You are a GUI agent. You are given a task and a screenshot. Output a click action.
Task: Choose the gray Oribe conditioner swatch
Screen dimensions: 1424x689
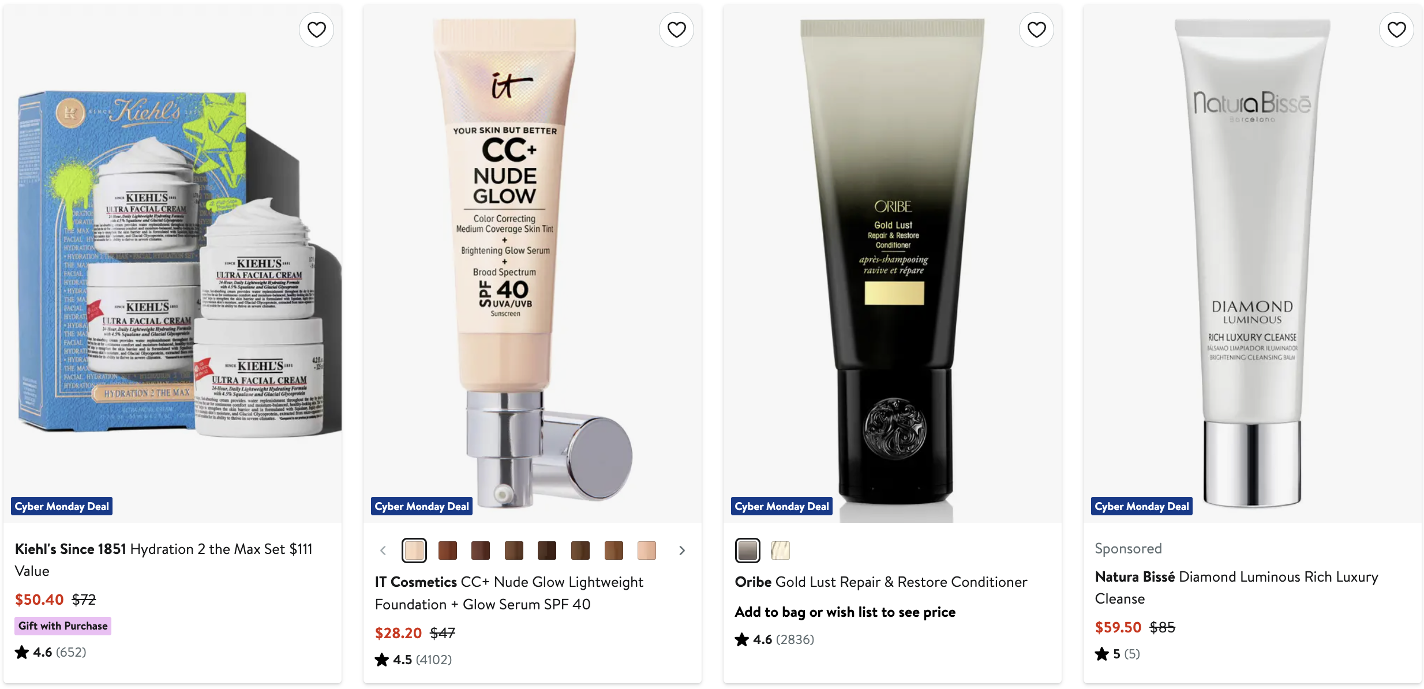click(748, 551)
